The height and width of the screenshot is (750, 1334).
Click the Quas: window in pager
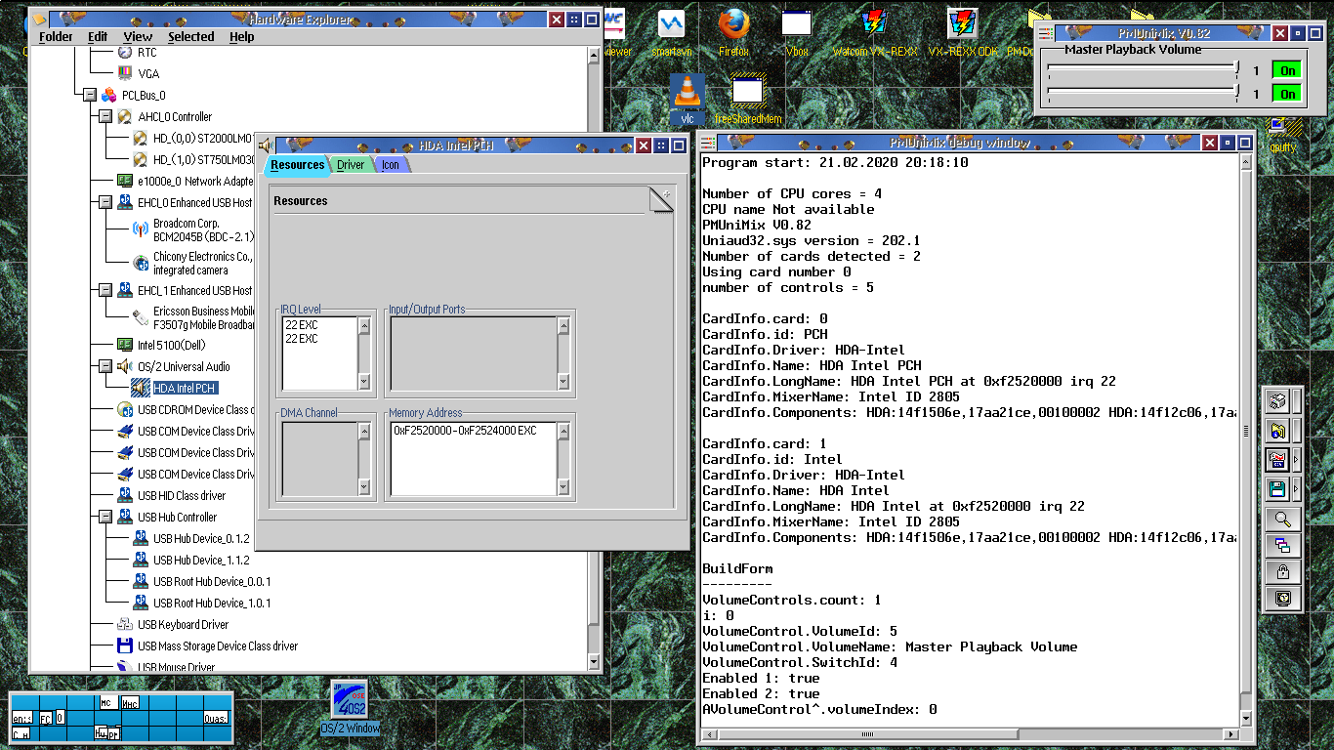click(x=216, y=719)
